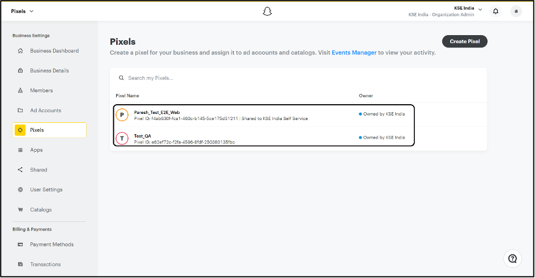Click the Billing & Payments section heading
535x278 pixels.
(32, 229)
